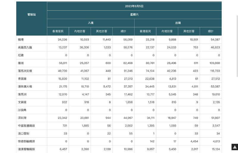
Task: Click the value 4,454
Action: [x=194, y=141]
